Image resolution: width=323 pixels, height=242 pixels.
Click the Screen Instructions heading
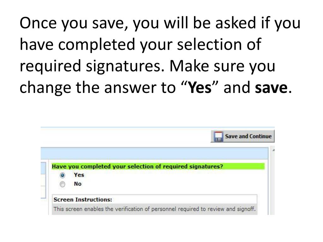[83, 199]
